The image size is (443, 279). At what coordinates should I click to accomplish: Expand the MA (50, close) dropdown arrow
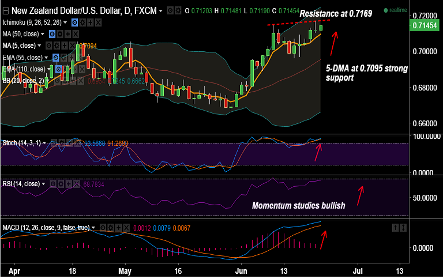(x=43, y=34)
